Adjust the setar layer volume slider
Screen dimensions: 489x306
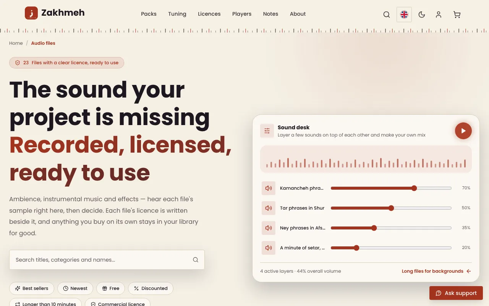coord(391,248)
